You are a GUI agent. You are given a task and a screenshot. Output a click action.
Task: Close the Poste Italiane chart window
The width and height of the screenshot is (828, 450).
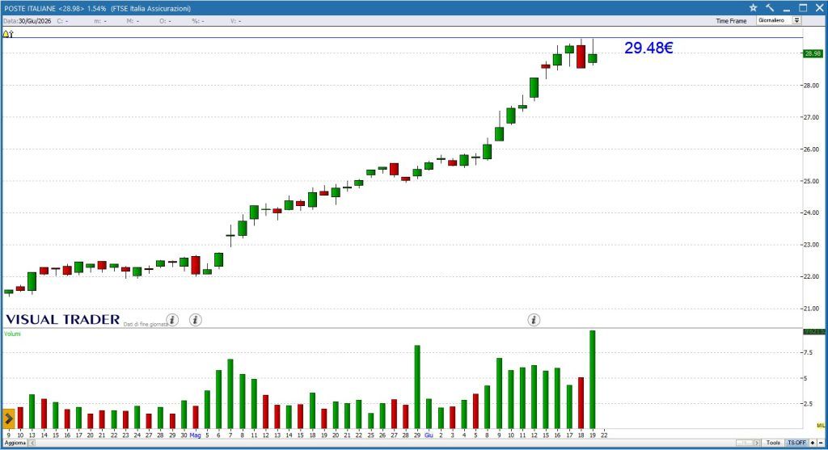point(820,7)
